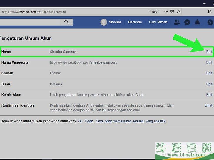Click the sheeba.samson profile URL text
Viewport: 214px width, 160px height.
pyautogui.click(x=83, y=62)
